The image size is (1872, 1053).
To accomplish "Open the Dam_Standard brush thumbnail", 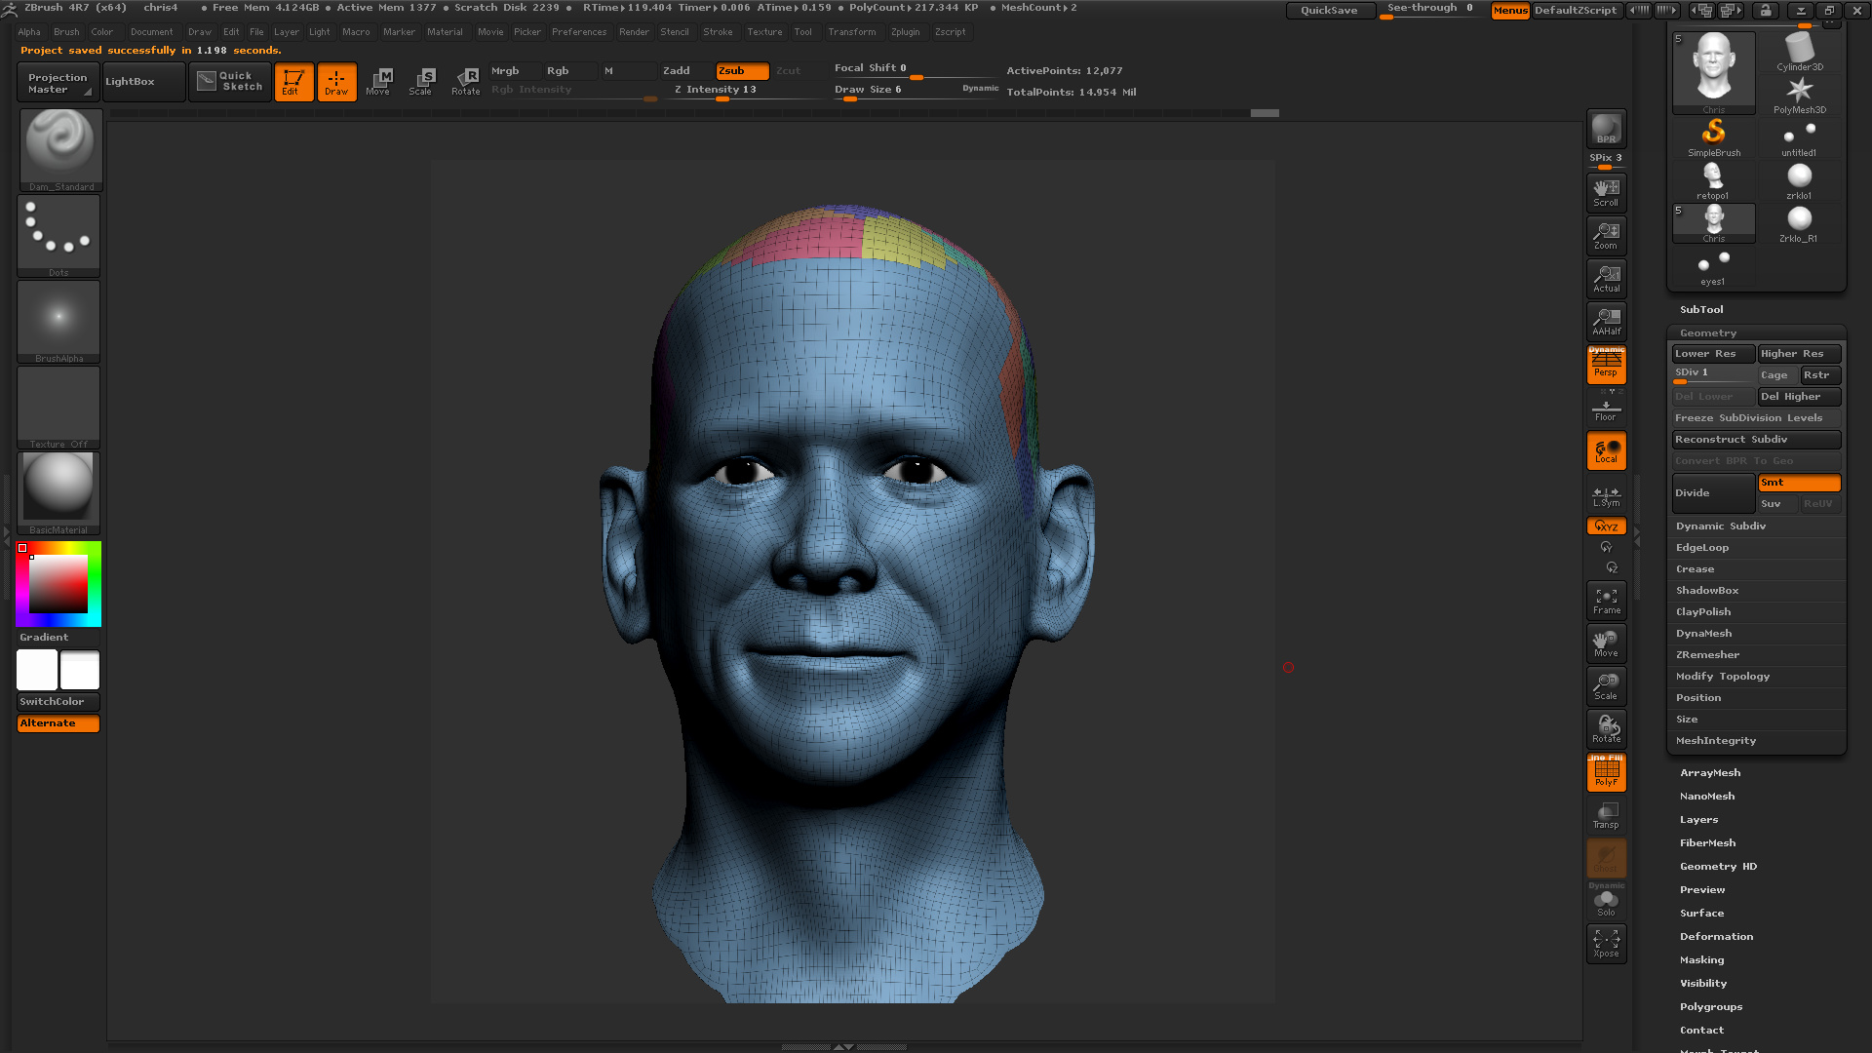I will point(59,150).
